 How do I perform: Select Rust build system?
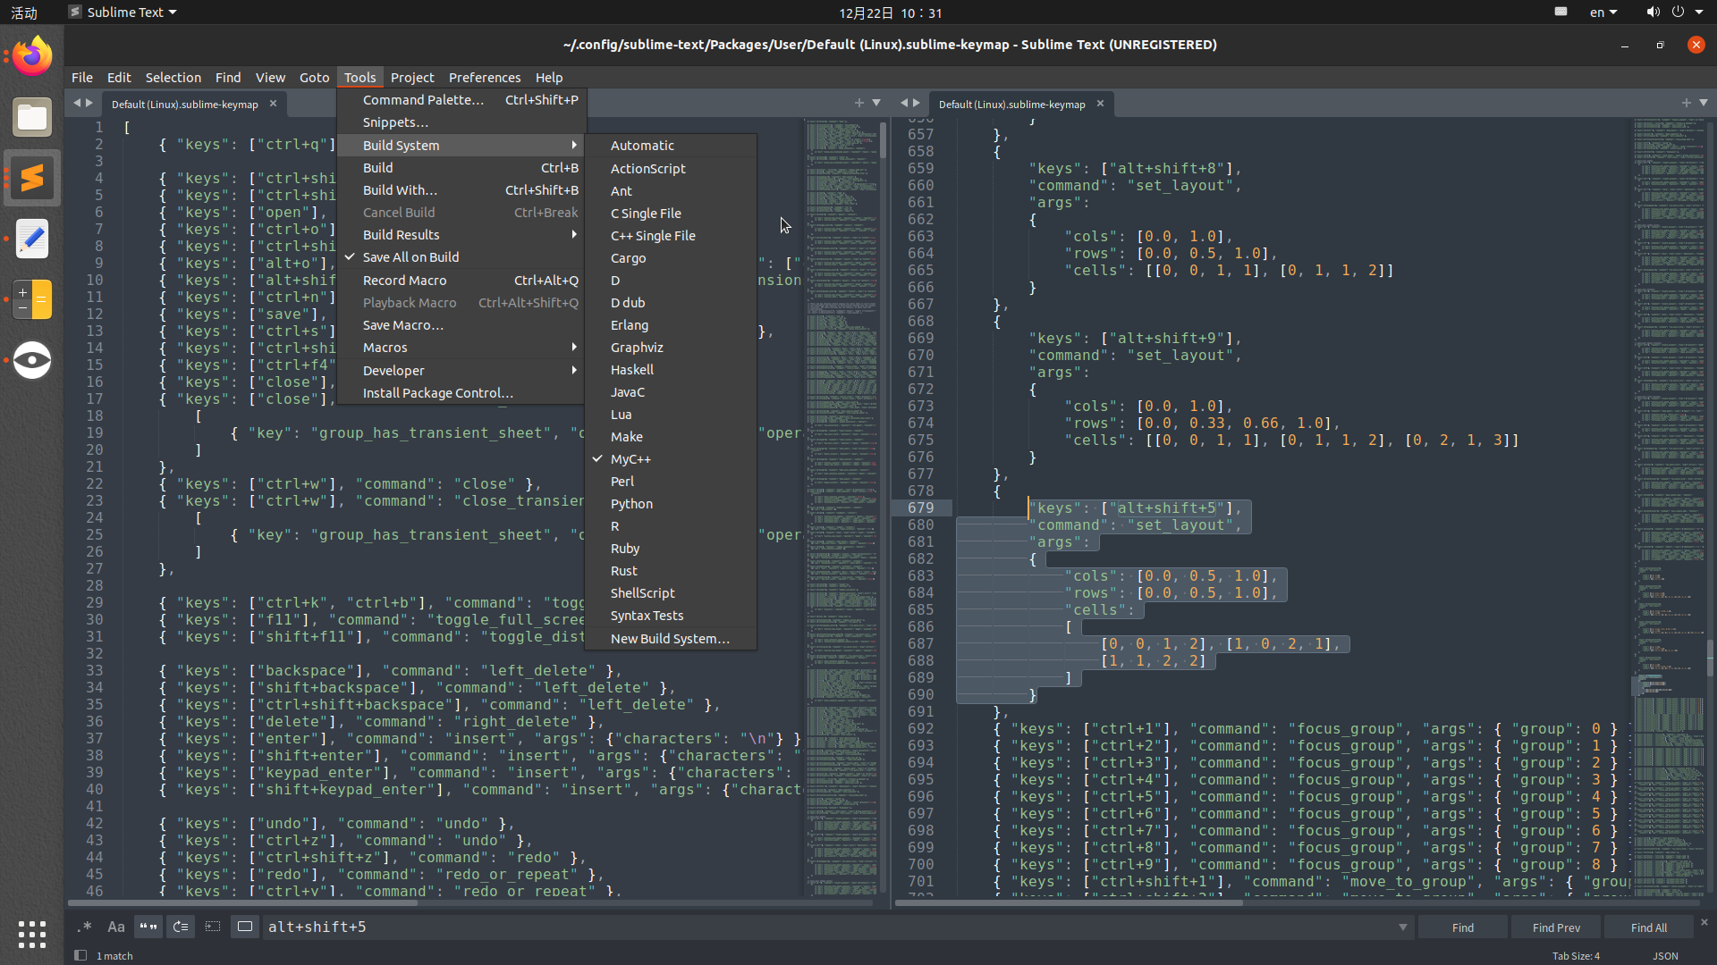[671, 571]
